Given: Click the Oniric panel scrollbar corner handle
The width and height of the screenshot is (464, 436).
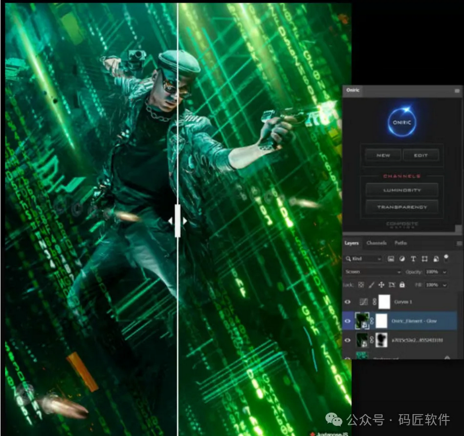Looking at the screenshot, I should [x=458, y=228].
